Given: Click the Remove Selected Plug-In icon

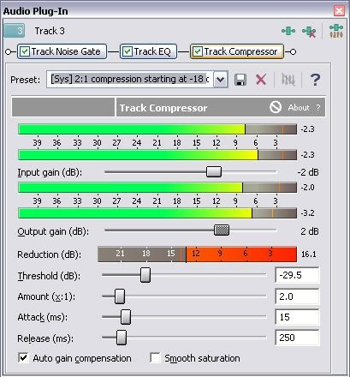Looking at the screenshot, I should point(309,32).
